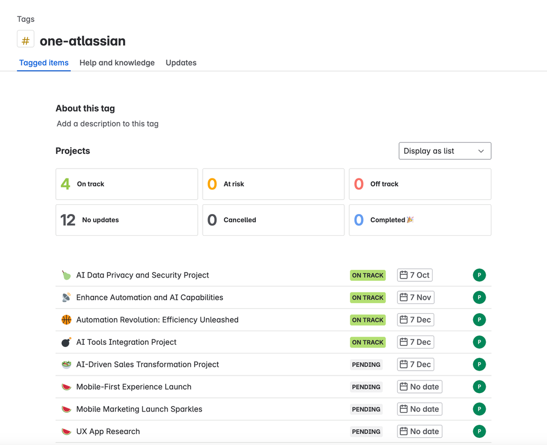Switch to the Tagged items tab
This screenshot has height=445, width=547.
(44, 63)
